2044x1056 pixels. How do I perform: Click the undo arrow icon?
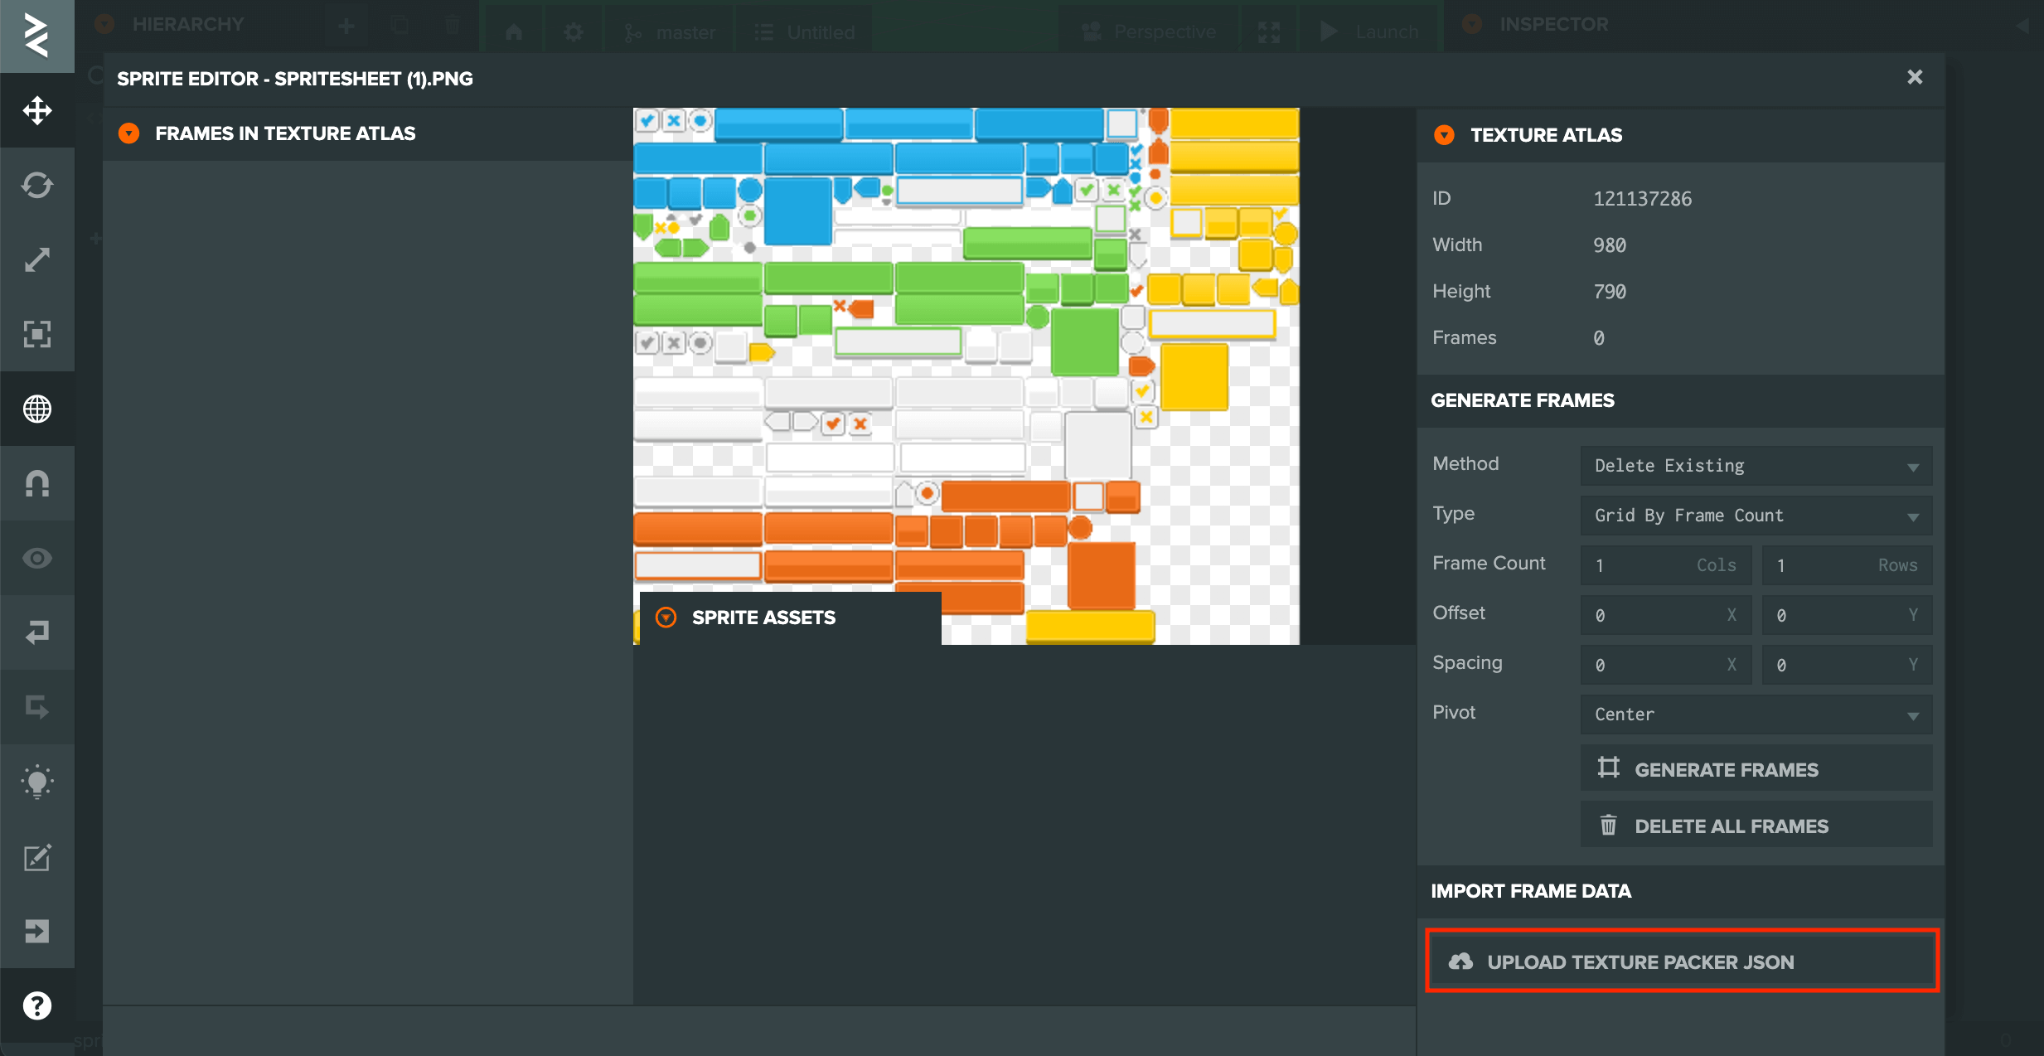click(x=37, y=632)
